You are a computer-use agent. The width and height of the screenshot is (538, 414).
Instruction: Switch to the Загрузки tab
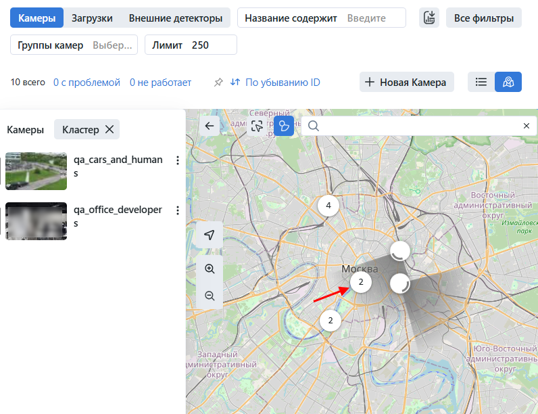[x=92, y=18]
